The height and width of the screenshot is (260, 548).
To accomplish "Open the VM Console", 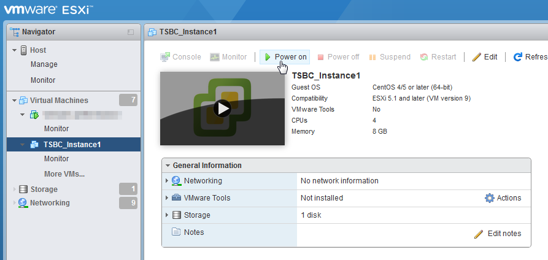I will coord(180,57).
